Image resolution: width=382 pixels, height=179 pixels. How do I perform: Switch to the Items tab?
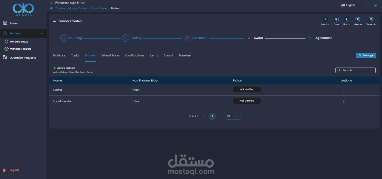(154, 55)
